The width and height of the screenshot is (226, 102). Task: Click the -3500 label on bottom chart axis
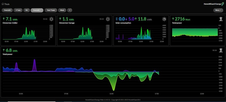pyautogui.click(x=221, y=91)
